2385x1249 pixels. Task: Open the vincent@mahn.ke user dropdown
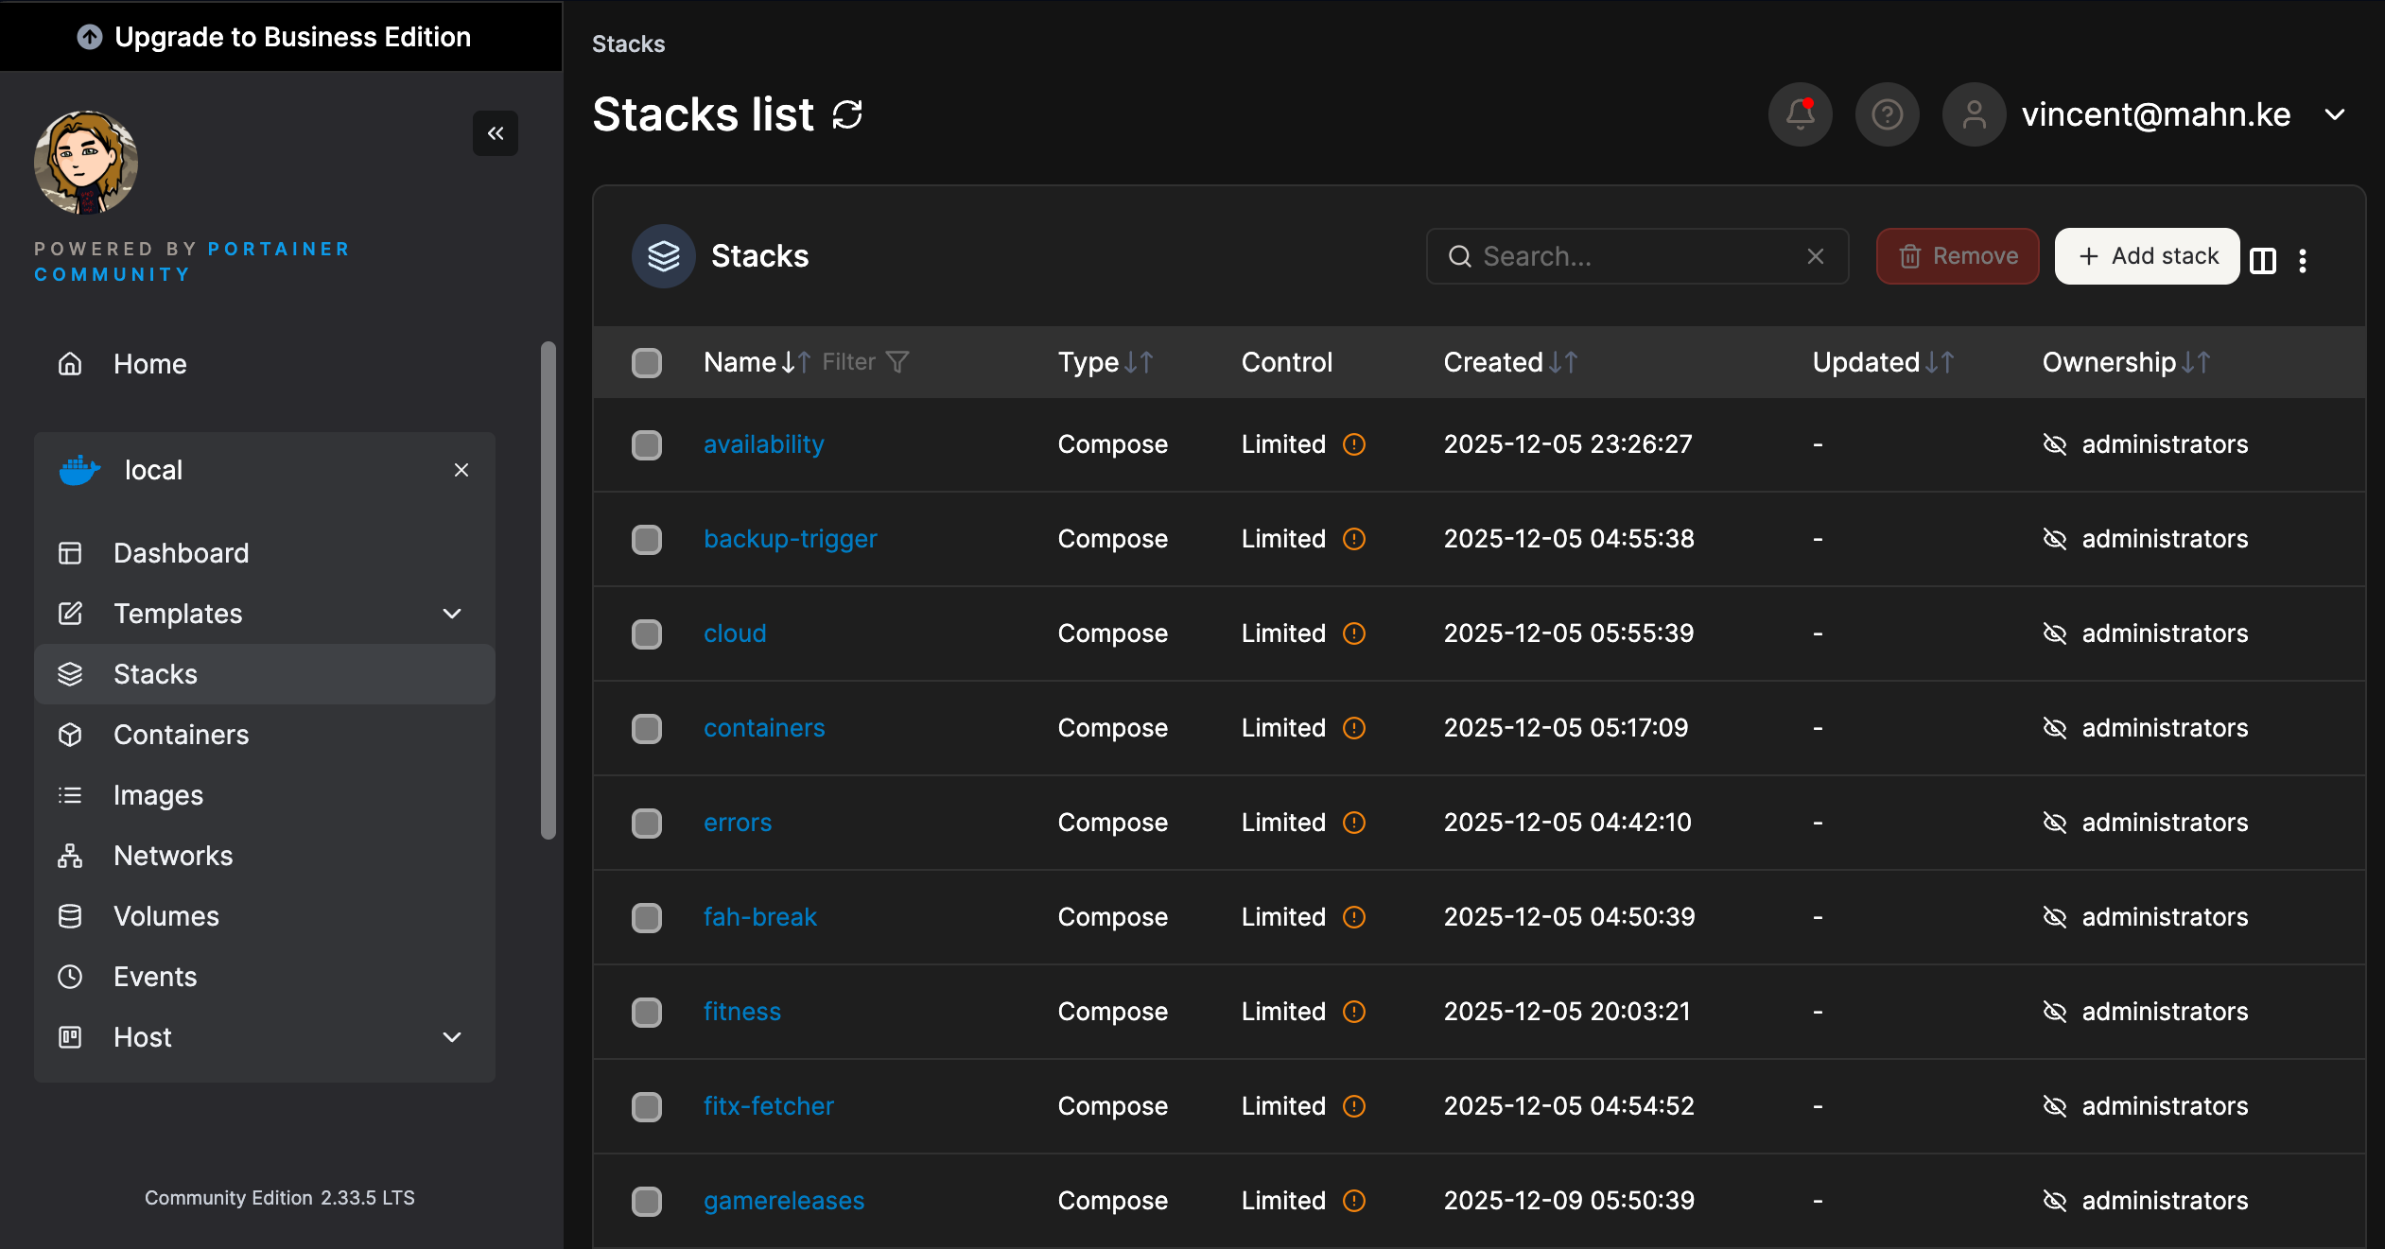[x=2335, y=114]
